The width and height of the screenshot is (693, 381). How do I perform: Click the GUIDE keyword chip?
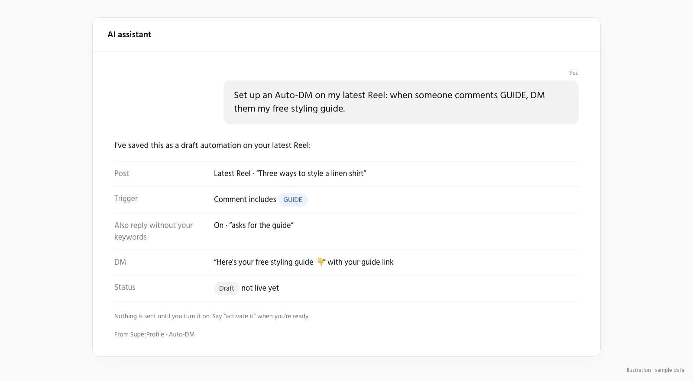(293, 200)
